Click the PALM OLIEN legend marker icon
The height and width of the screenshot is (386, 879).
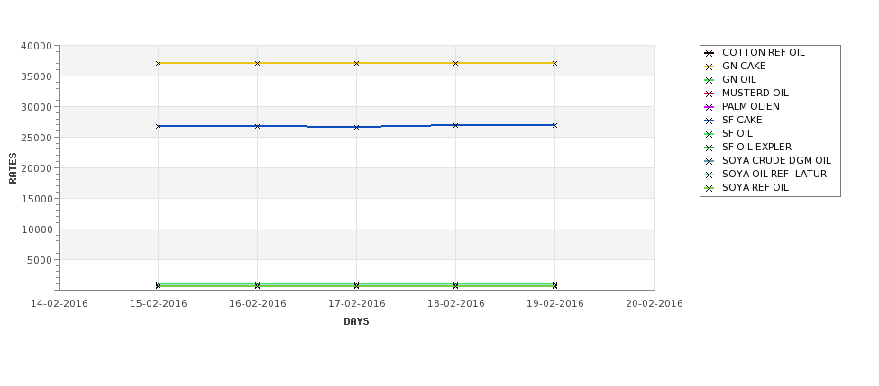tap(710, 107)
